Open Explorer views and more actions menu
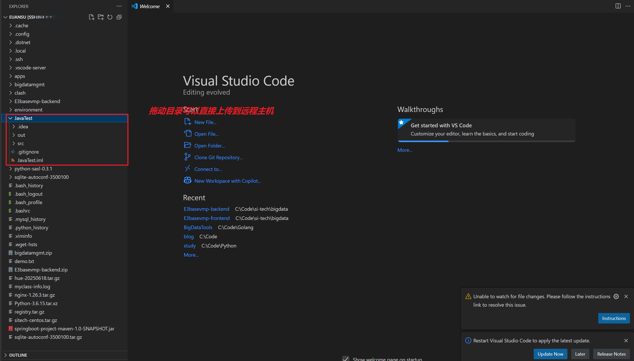Image resolution: width=634 pixels, height=361 pixels. [119, 6]
